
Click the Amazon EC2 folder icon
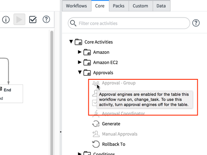point(87,62)
